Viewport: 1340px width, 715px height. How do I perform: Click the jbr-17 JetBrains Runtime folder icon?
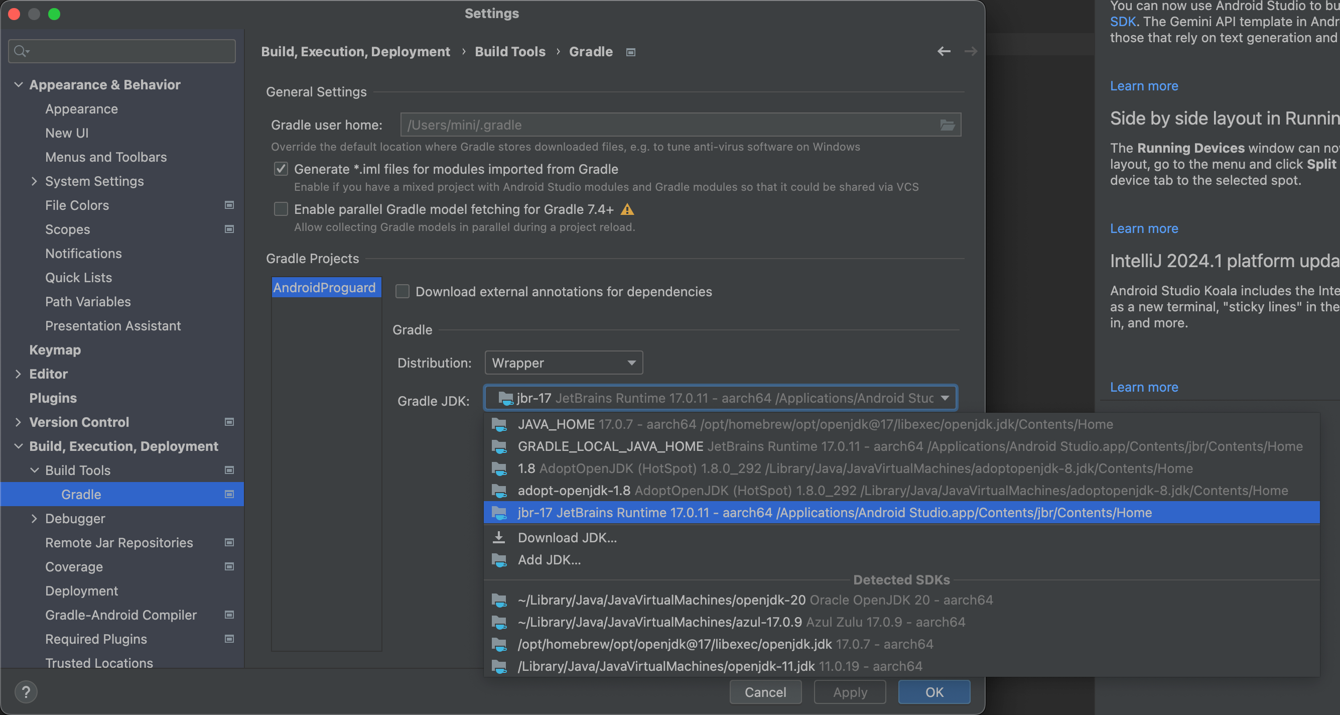(x=499, y=512)
